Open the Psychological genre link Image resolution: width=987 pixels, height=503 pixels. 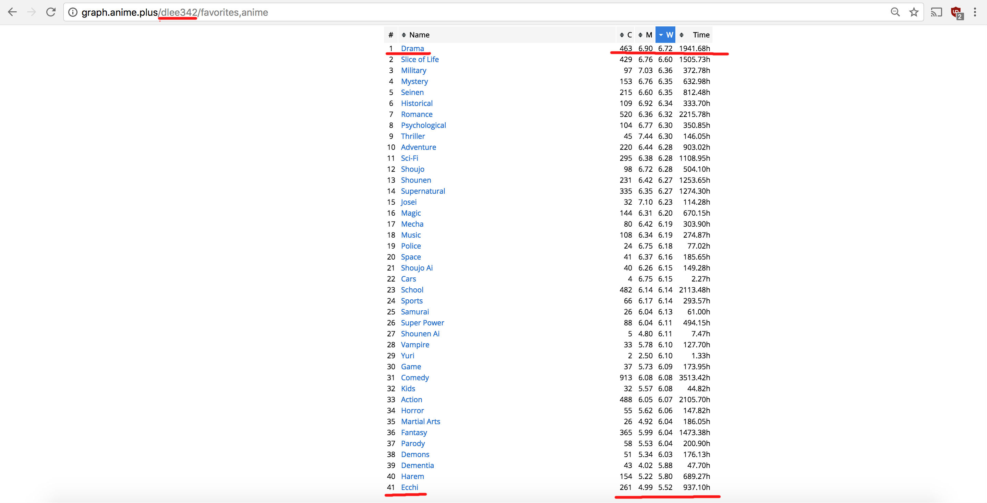423,125
